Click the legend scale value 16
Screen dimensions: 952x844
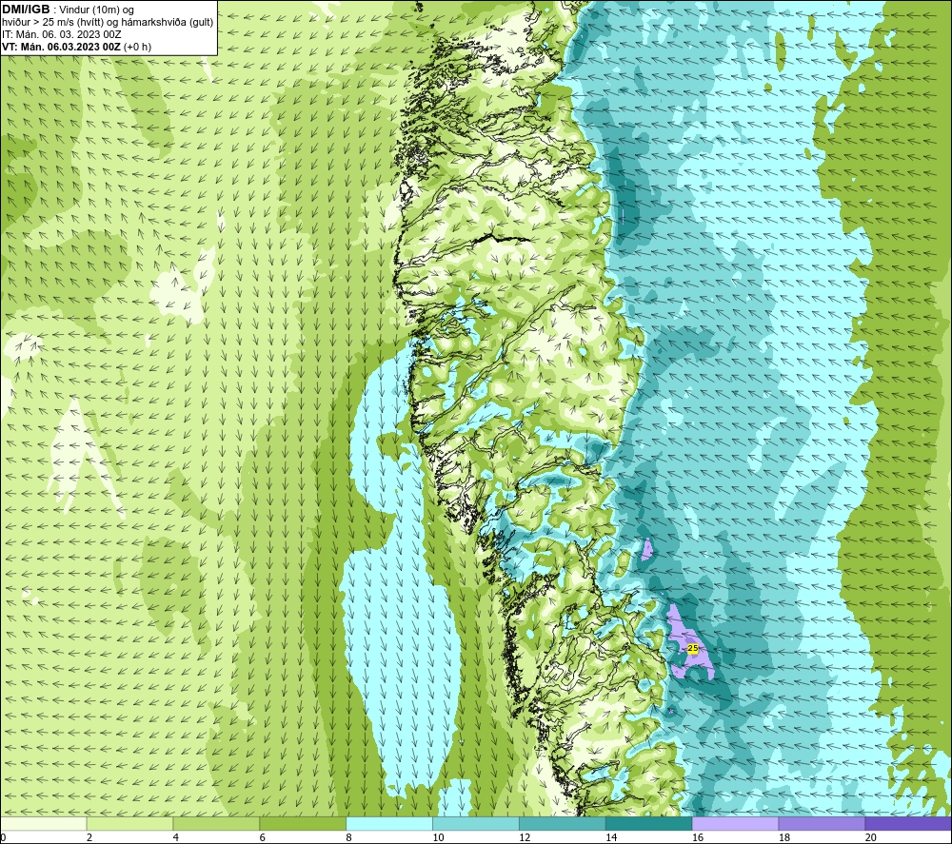pyautogui.click(x=698, y=837)
